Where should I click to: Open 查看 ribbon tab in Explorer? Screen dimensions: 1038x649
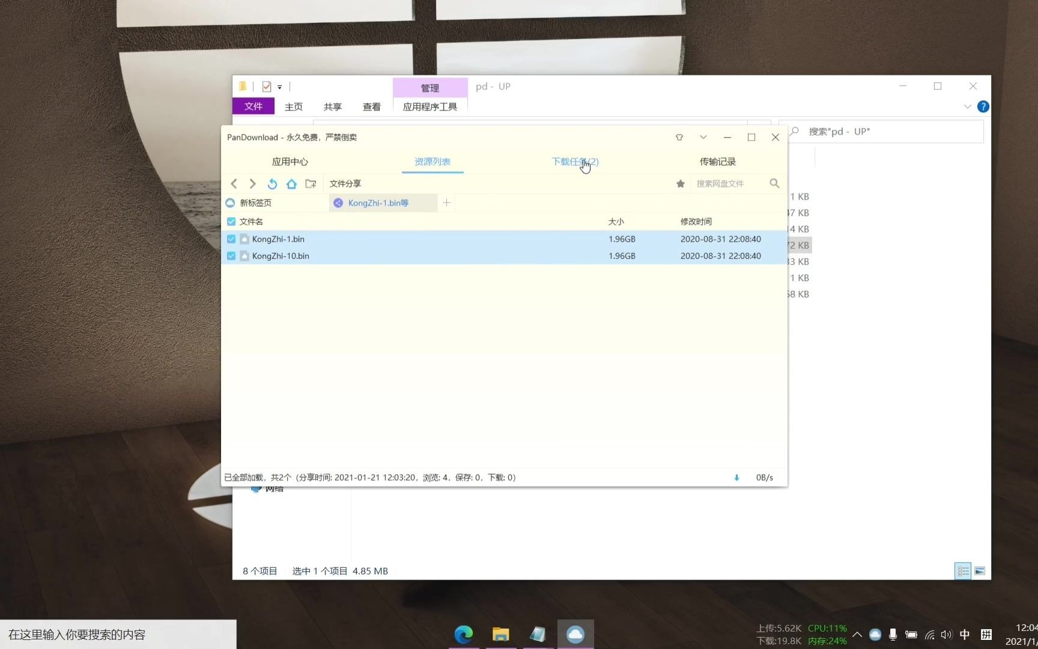pos(372,107)
